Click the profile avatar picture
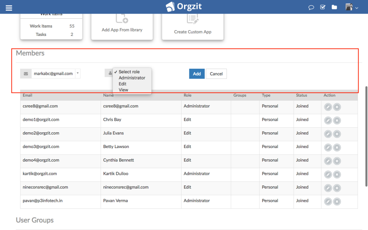The width and height of the screenshot is (368, 230). point(349,7)
